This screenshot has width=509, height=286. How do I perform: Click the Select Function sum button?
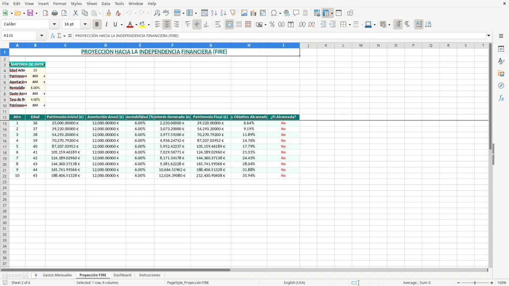click(x=60, y=36)
